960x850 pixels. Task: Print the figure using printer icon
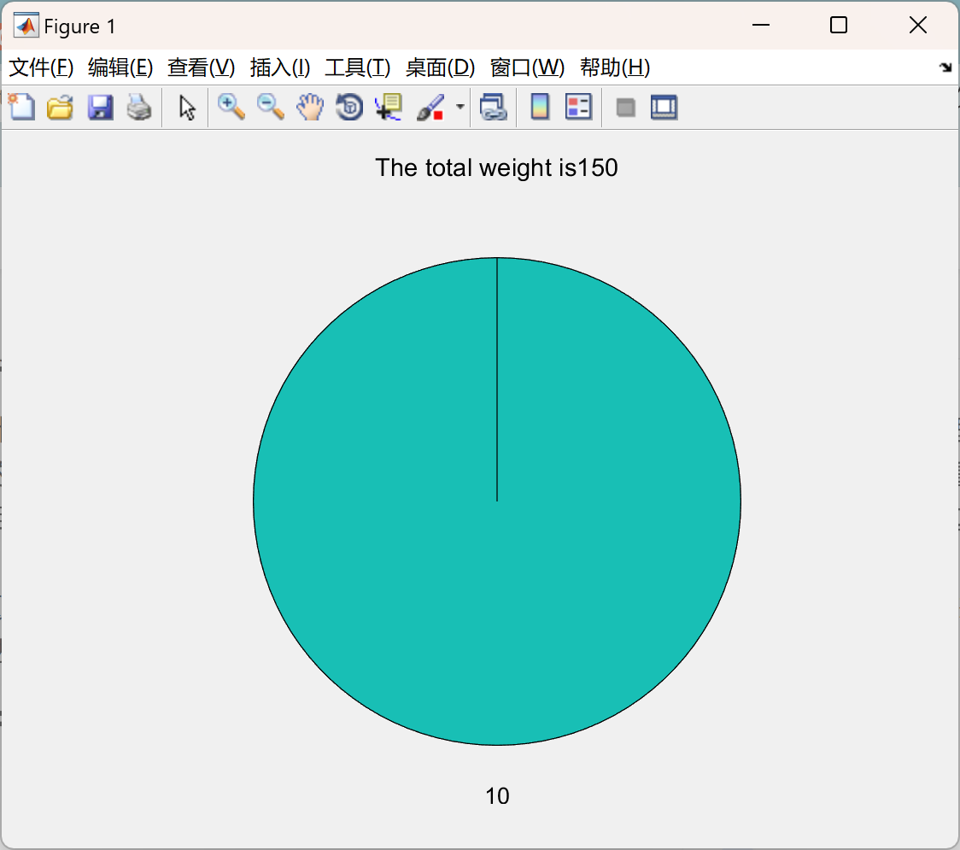[x=139, y=107]
